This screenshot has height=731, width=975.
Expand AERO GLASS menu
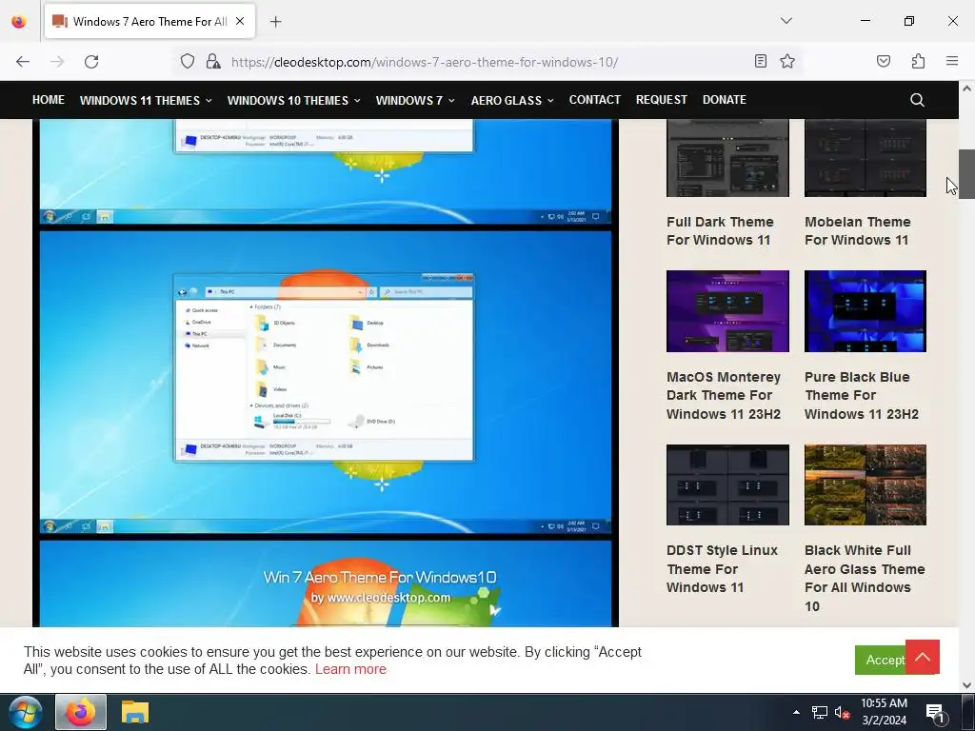511,100
